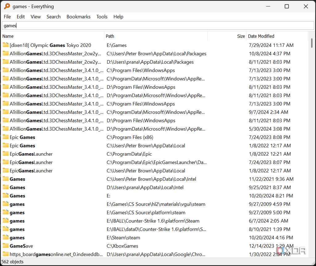Select folder icon of 3DChessMaster row dated 9/7/2024 2:34 AM
Screen dimensions: 316x266
(x=6, y=112)
